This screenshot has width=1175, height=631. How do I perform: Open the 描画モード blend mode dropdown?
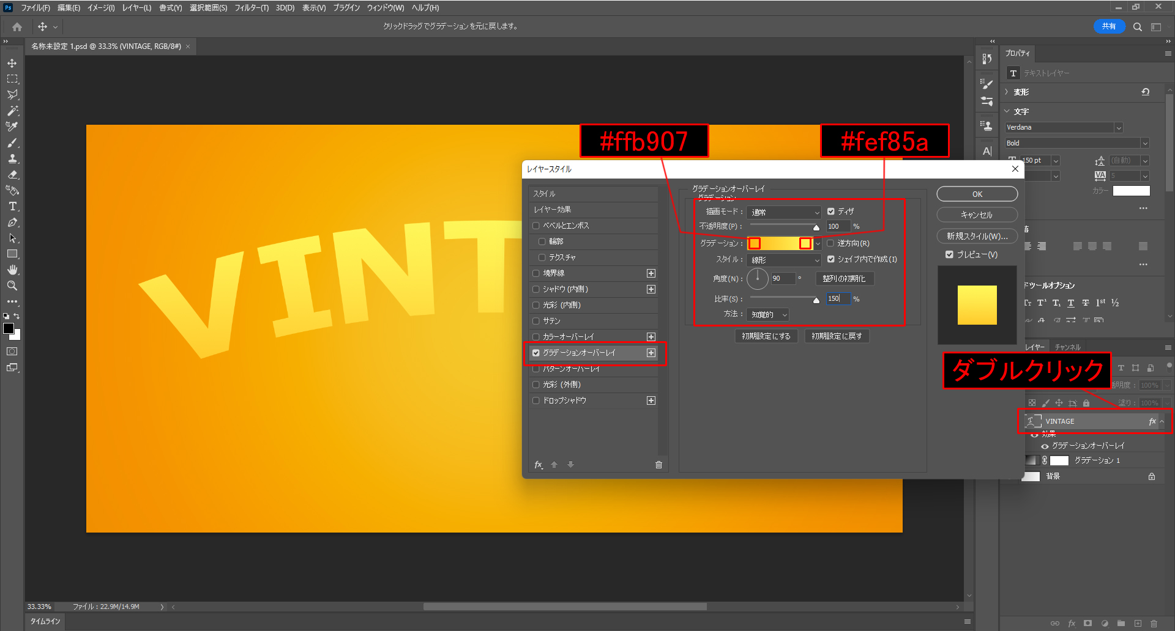[x=783, y=212]
